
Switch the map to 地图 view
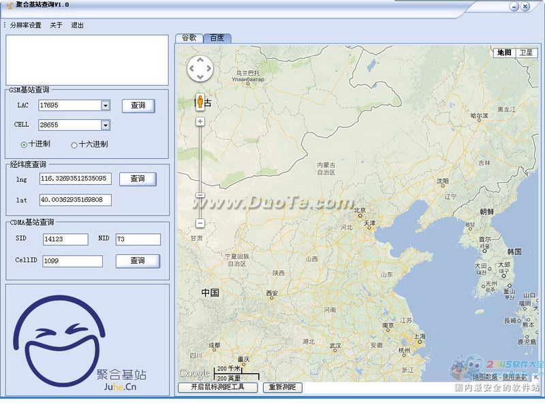tap(504, 52)
